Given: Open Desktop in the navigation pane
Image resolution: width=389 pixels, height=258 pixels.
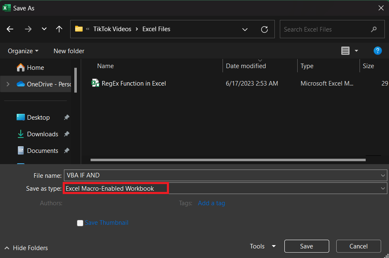Looking at the screenshot, I should point(33,118).
